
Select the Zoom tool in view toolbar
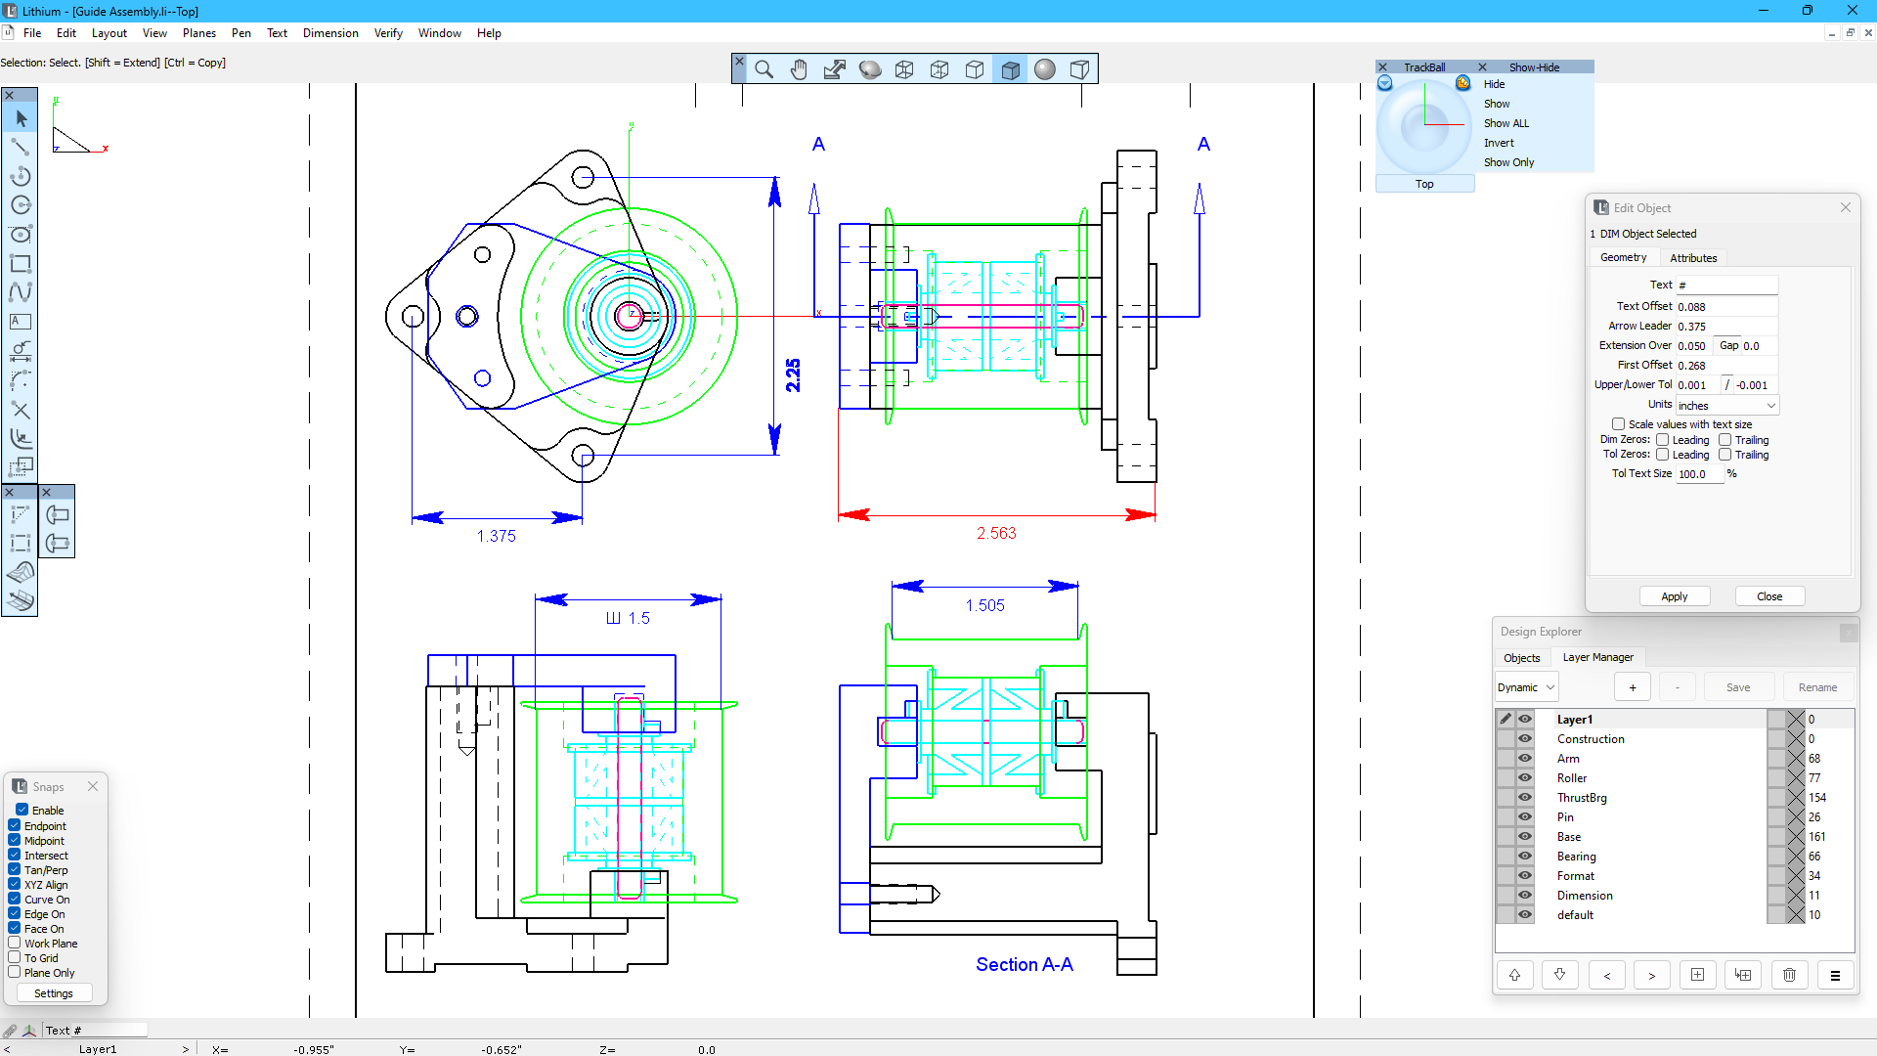tap(764, 69)
